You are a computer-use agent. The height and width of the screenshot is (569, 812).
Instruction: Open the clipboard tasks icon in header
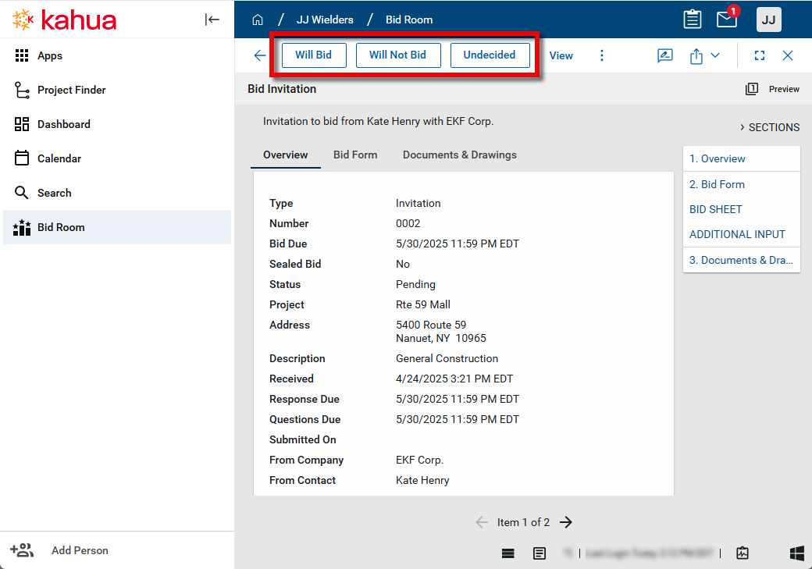point(692,20)
